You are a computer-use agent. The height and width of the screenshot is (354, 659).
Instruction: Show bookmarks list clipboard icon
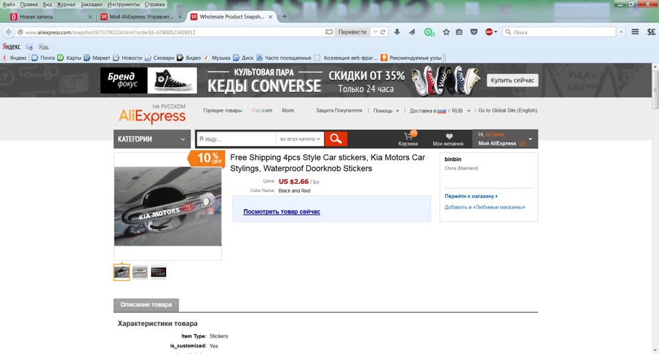459,32
